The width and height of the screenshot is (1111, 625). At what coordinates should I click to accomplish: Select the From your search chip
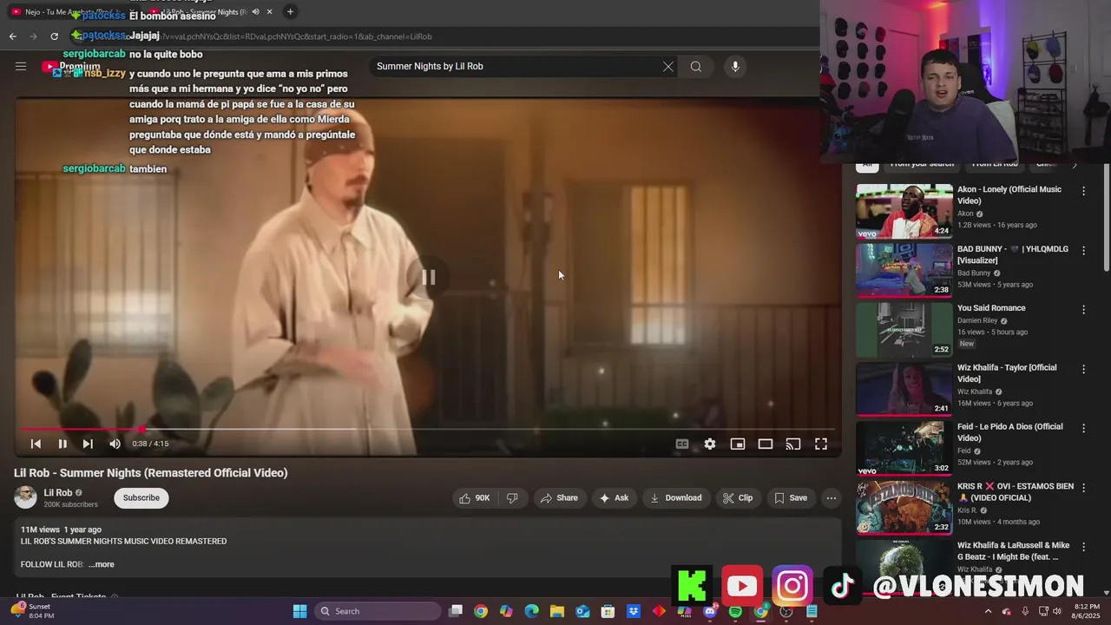(x=922, y=164)
